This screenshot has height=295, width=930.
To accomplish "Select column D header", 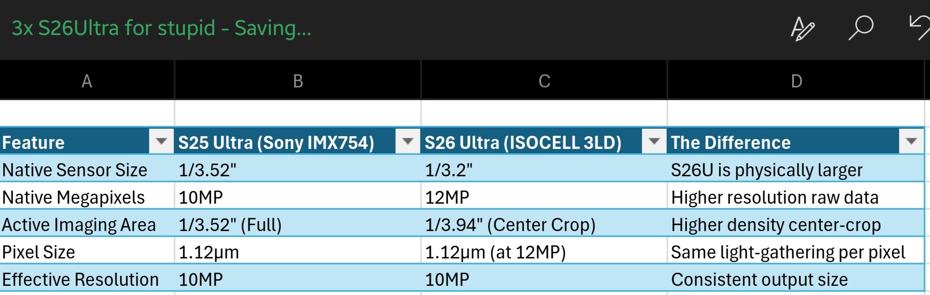I will [796, 81].
